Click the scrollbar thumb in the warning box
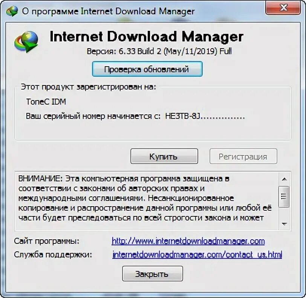The width and height of the screenshot is (306, 298). point(284,196)
